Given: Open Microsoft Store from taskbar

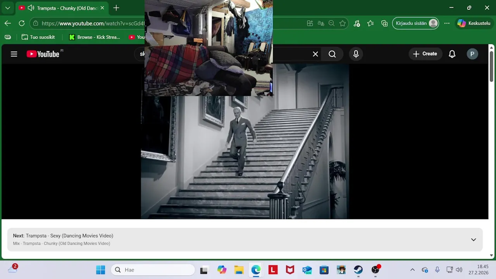Looking at the screenshot, I should [324, 270].
